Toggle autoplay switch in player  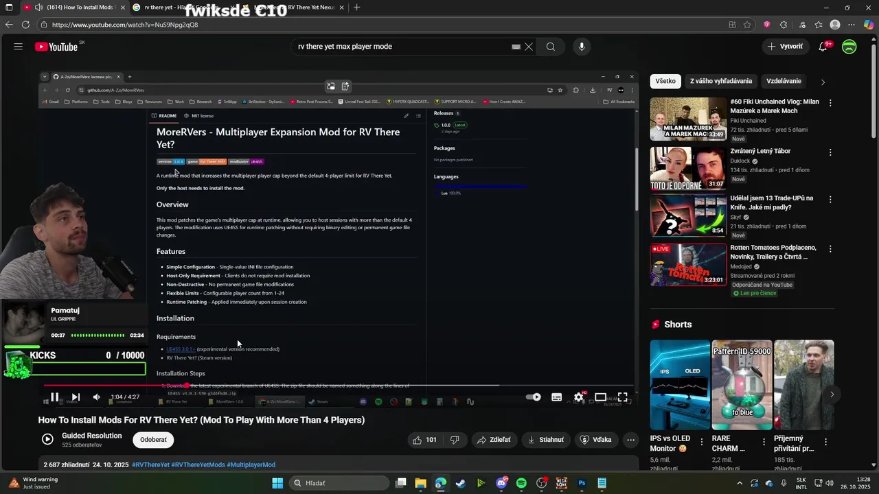[533, 397]
